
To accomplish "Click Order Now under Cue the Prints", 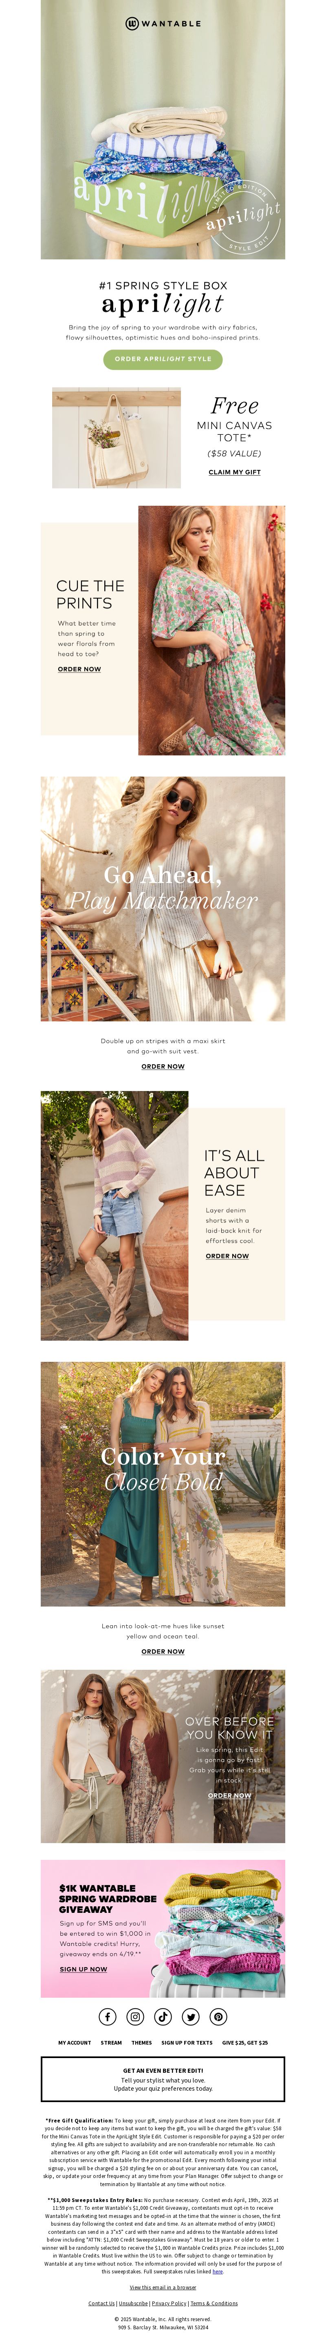I will coord(79,668).
